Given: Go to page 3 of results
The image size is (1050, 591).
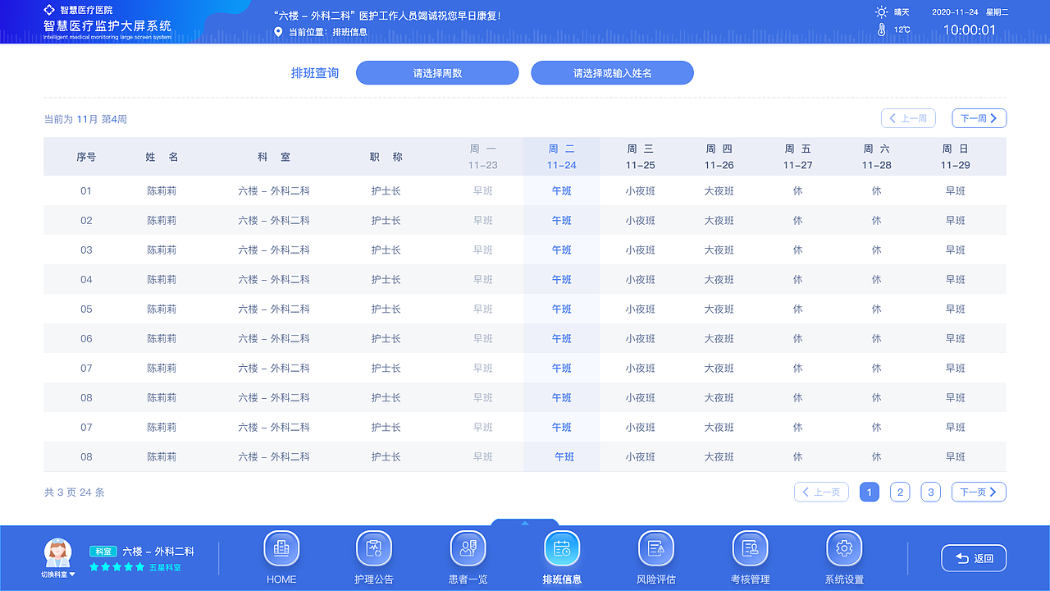Looking at the screenshot, I should coord(930,492).
